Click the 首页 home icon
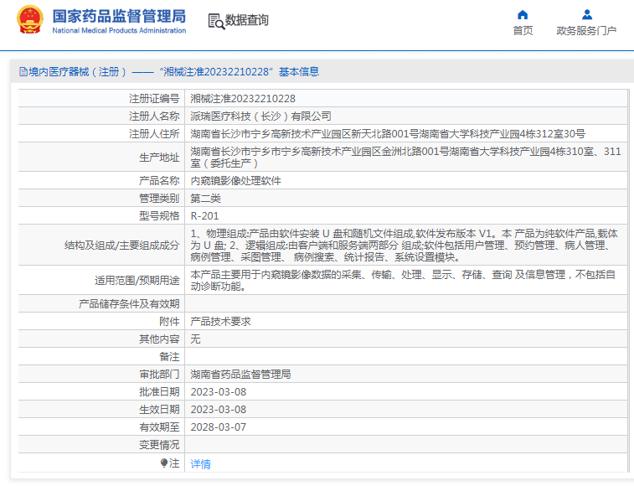Viewport: 634px width, 486px height. (523, 15)
